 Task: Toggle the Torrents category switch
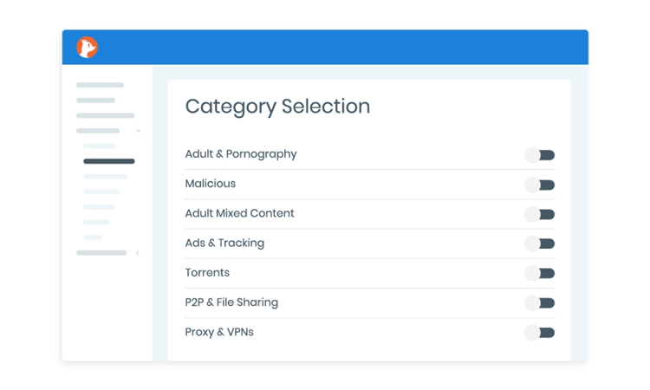539,273
